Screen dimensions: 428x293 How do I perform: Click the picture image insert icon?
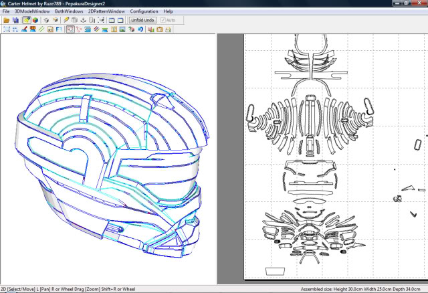tap(122, 29)
